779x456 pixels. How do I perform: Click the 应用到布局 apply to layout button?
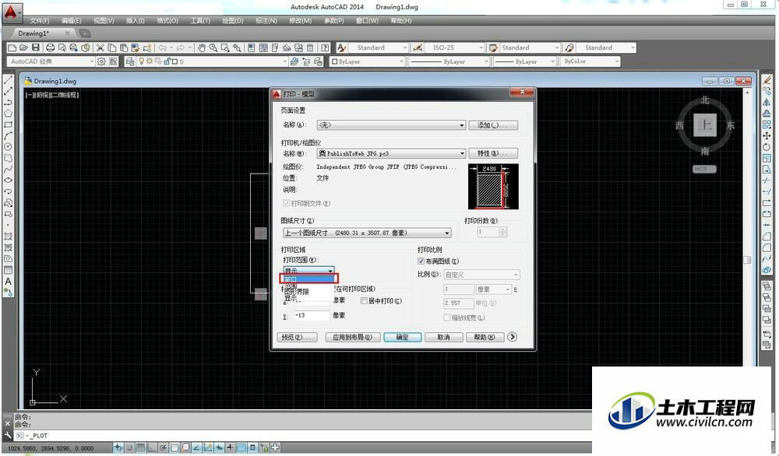tap(353, 338)
